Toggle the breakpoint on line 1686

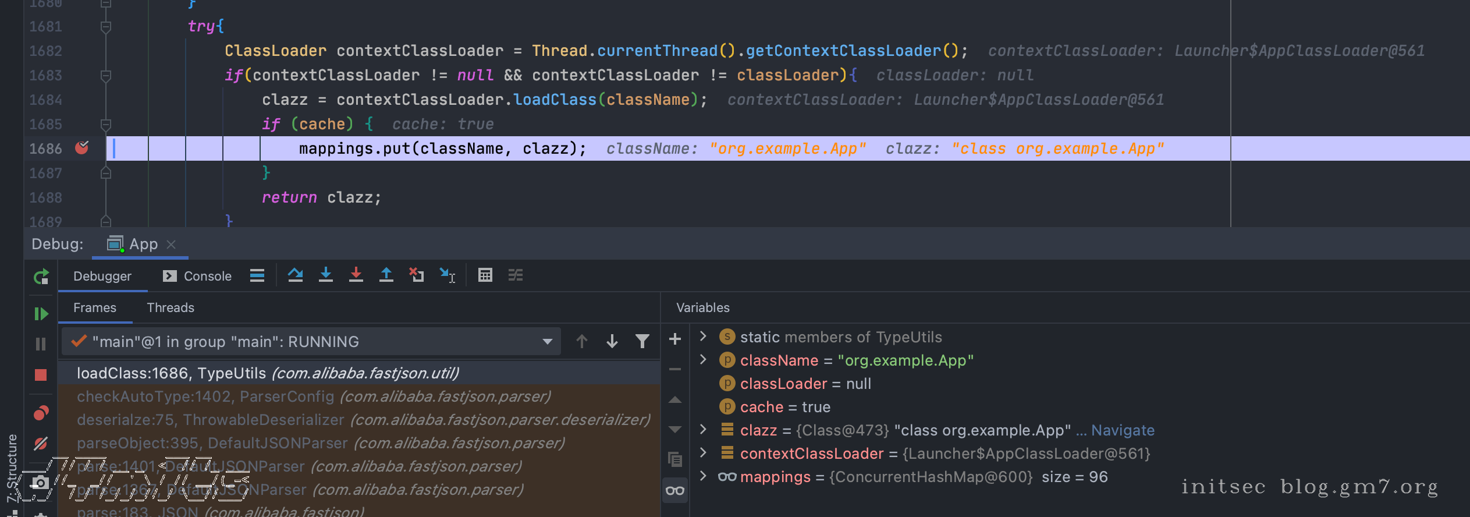(82, 148)
